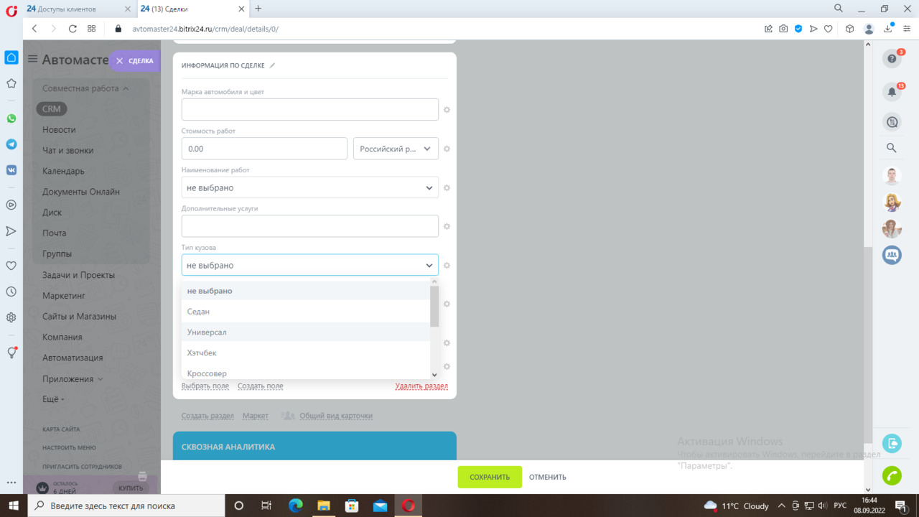Choose Седан from the body type list
The image size is (919, 517).
(306, 312)
